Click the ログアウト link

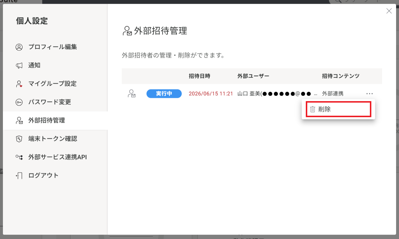point(43,175)
